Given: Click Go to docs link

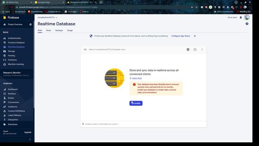Looking at the screenshot, I should click(232, 17).
